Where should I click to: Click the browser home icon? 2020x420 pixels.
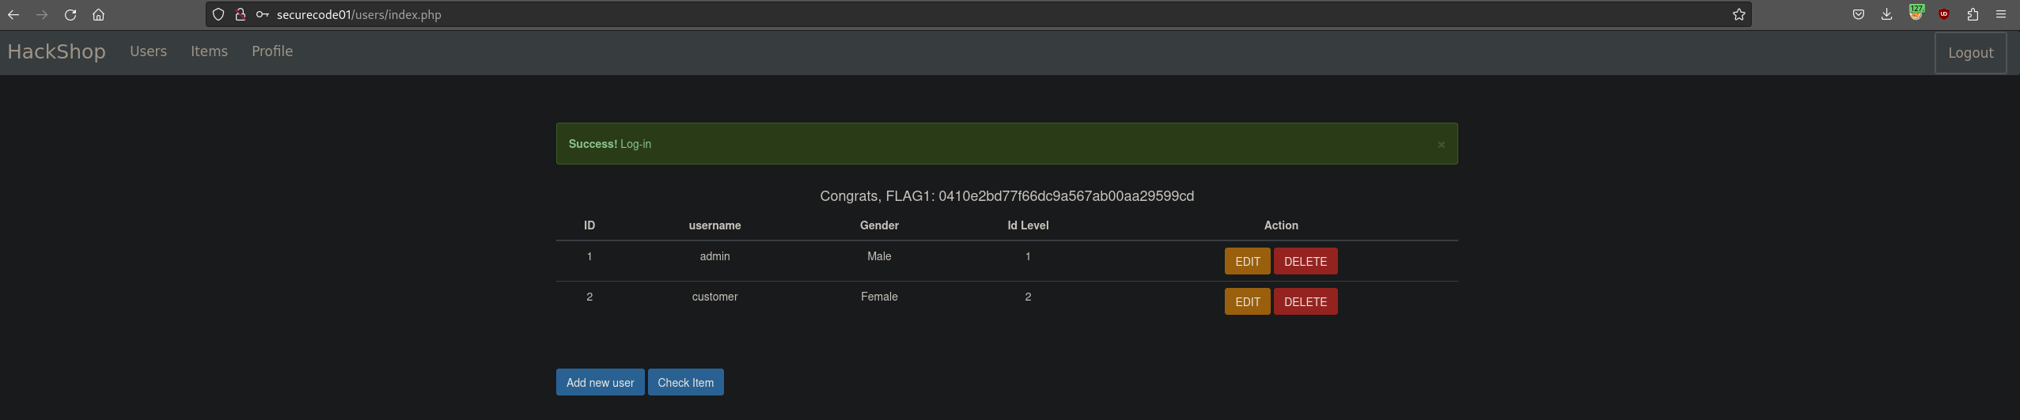coord(98,14)
